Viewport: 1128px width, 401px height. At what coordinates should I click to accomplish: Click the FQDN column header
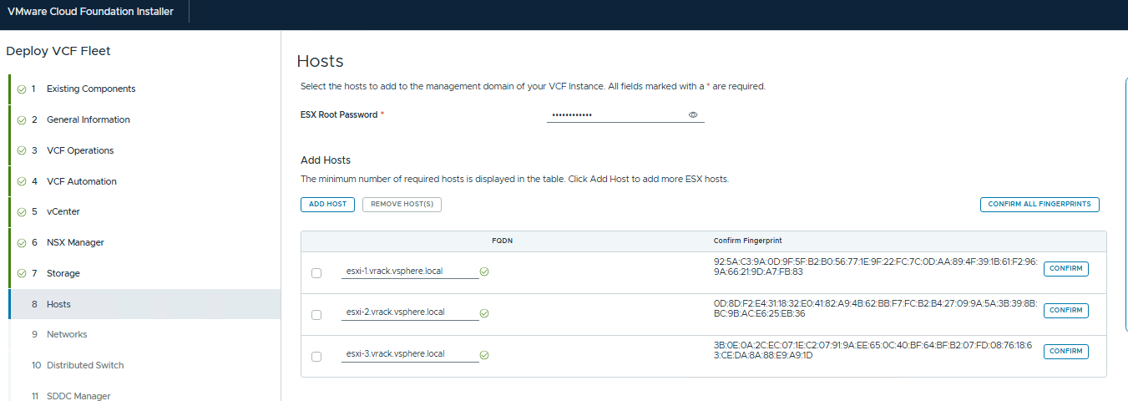[502, 241]
